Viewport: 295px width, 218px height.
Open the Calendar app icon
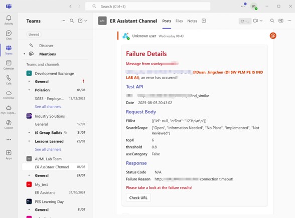[9, 65]
